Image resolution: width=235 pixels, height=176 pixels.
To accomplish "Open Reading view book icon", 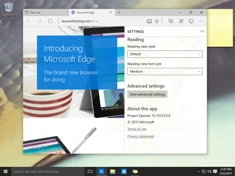I will [149, 21].
